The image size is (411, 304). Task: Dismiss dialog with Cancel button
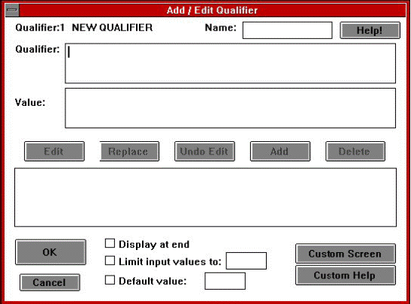coord(50,282)
